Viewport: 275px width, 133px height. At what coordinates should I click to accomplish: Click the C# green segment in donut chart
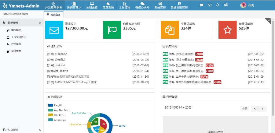coord(95,122)
